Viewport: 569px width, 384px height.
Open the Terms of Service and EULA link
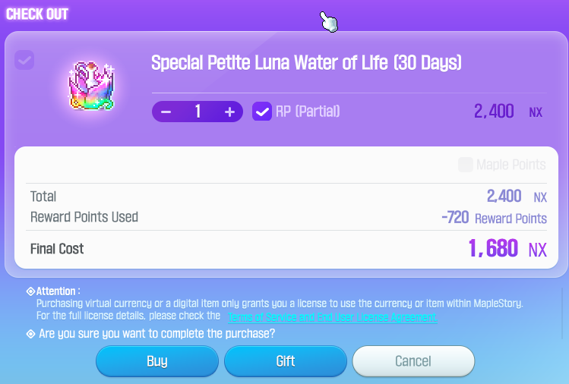(333, 317)
